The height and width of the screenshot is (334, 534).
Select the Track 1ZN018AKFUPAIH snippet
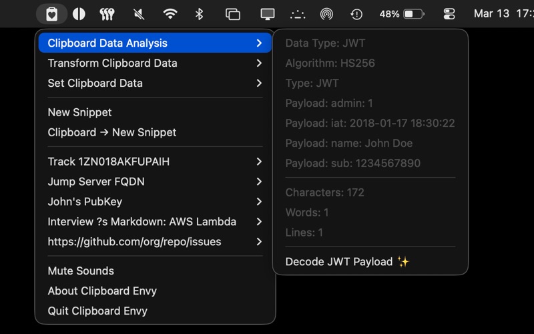tap(155, 162)
